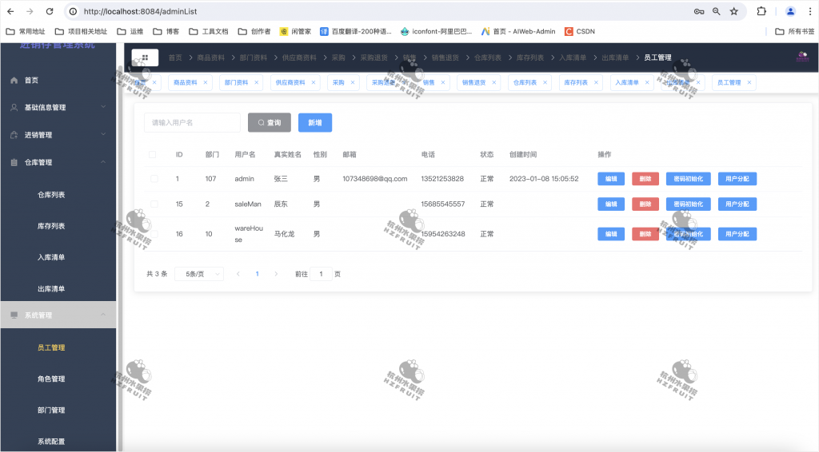Open browser profile avatar icon
This screenshot has height=452, width=819.
coord(790,11)
